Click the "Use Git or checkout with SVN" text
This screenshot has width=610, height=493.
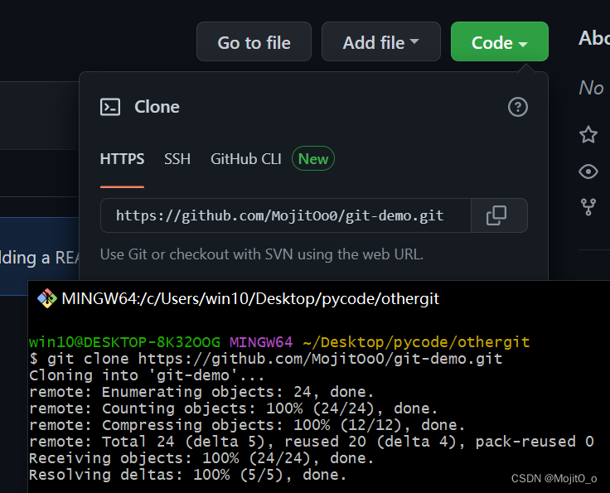261,254
